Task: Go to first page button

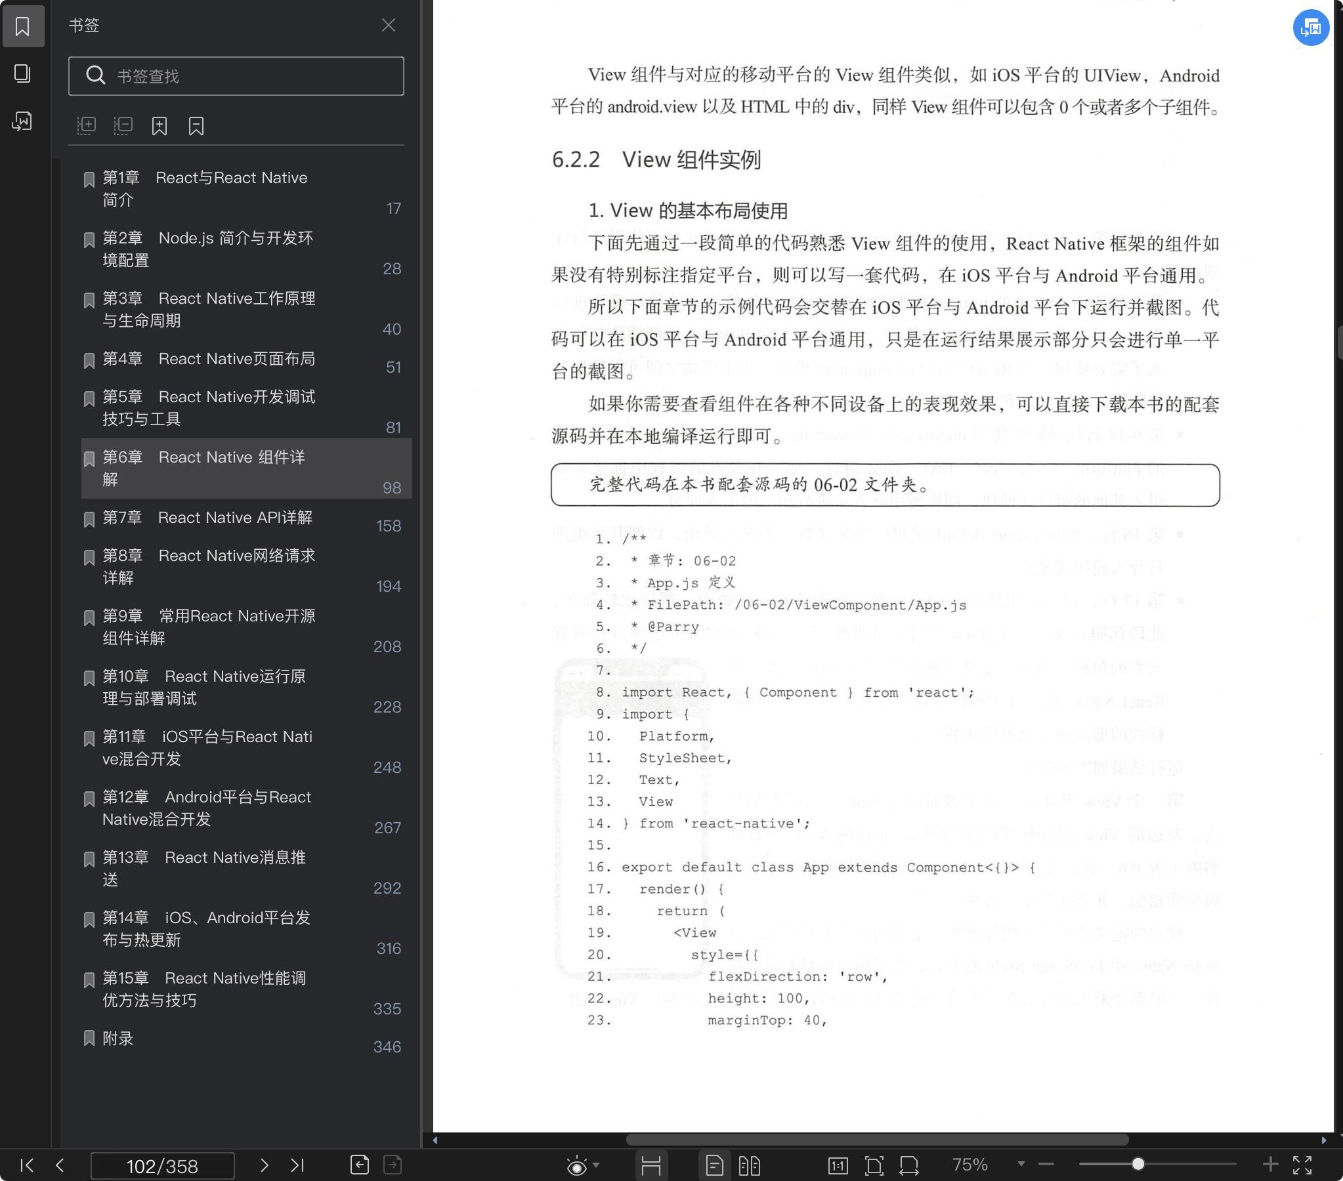Action: pyautogui.click(x=26, y=1165)
